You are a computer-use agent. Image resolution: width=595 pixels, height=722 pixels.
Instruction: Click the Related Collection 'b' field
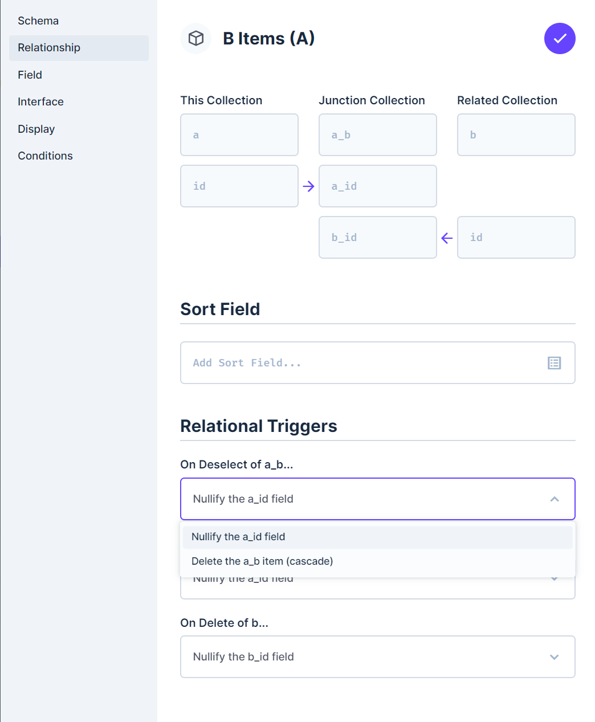pos(516,135)
